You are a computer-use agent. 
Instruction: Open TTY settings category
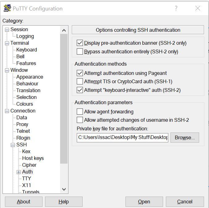click(27, 178)
